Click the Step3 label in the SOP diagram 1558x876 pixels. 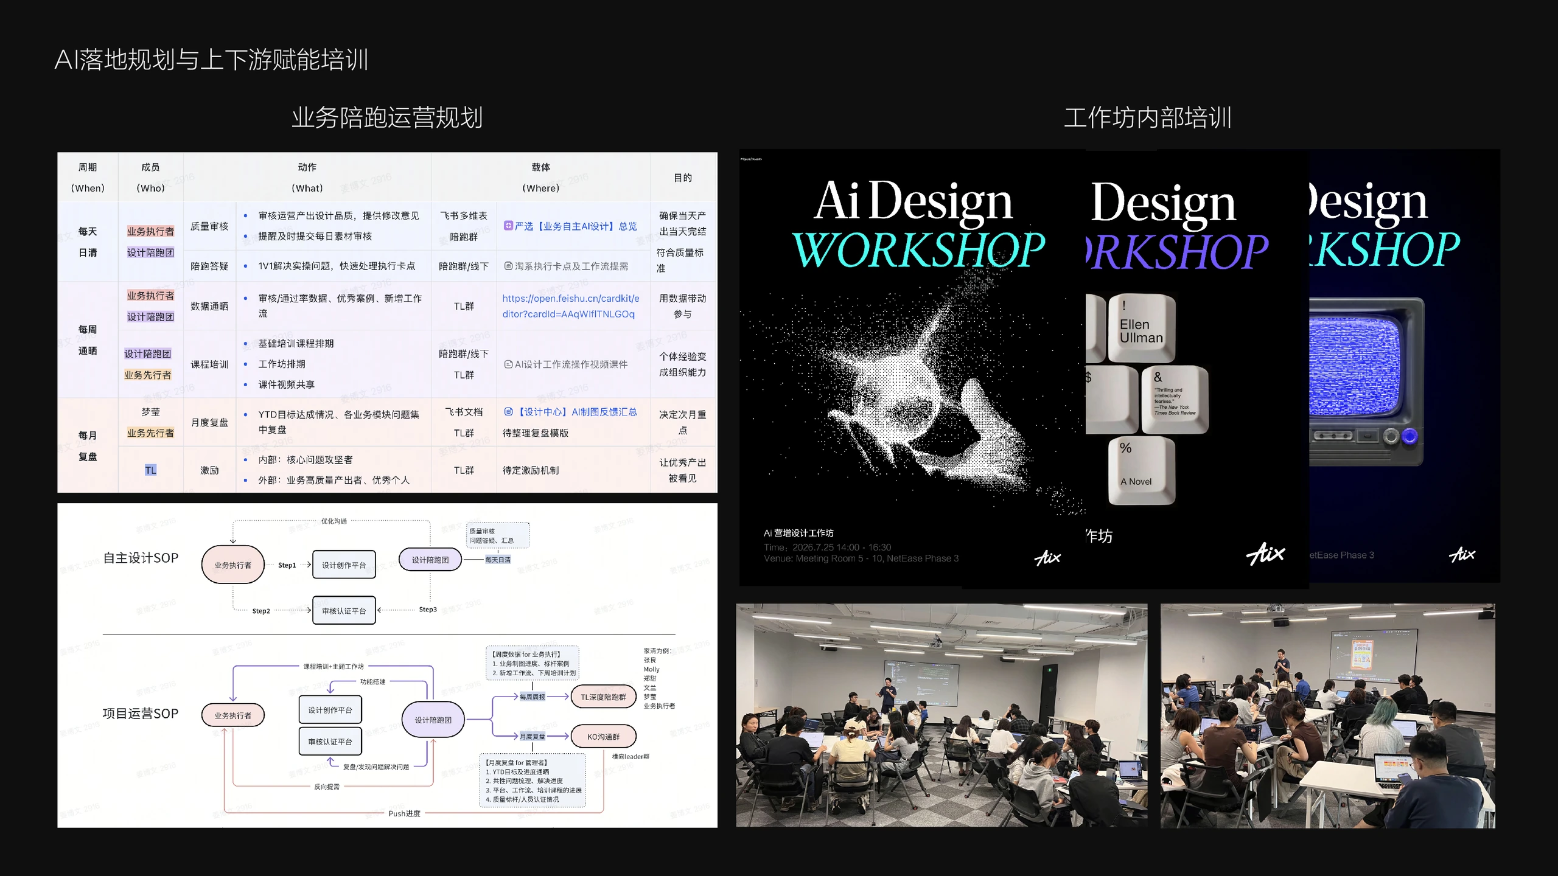point(428,610)
